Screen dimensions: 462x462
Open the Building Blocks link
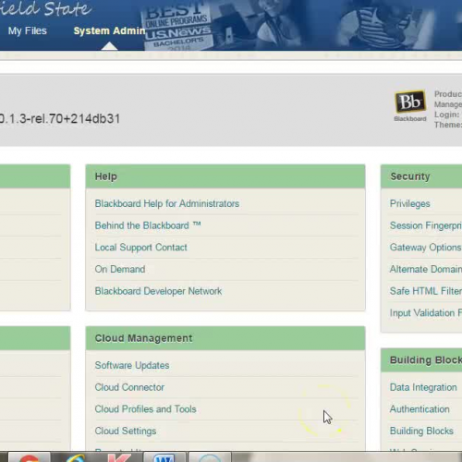421,431
